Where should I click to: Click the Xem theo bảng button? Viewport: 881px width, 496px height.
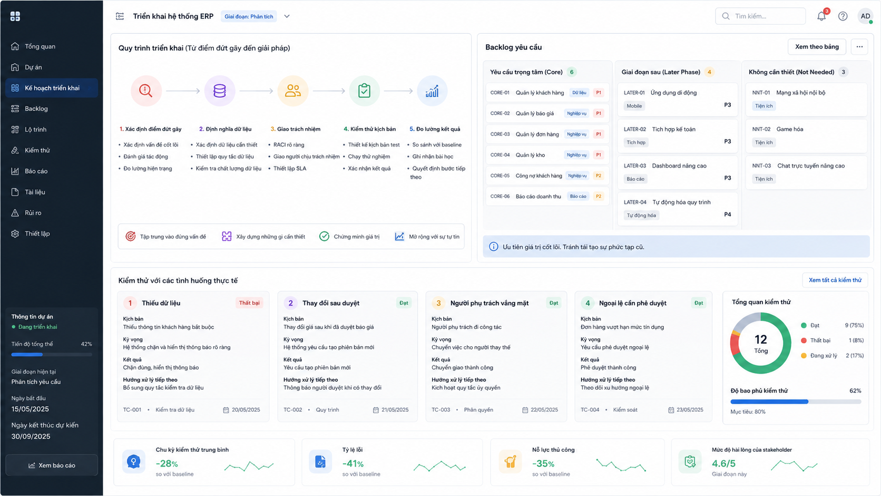coord(817,47)
